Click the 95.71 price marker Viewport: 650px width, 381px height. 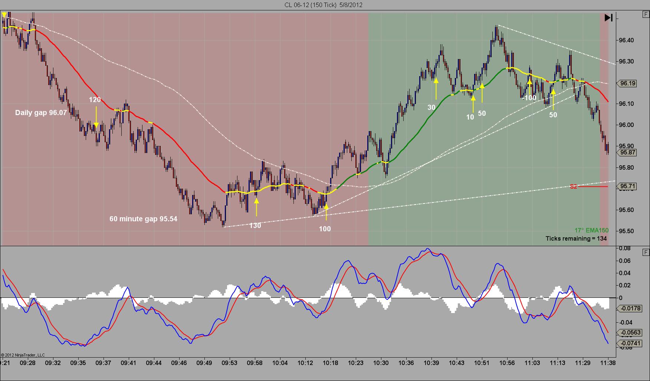pos(627,186)
